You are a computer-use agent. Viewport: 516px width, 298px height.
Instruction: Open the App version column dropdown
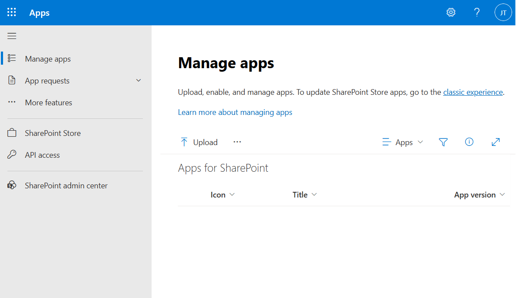pos(479,195)
